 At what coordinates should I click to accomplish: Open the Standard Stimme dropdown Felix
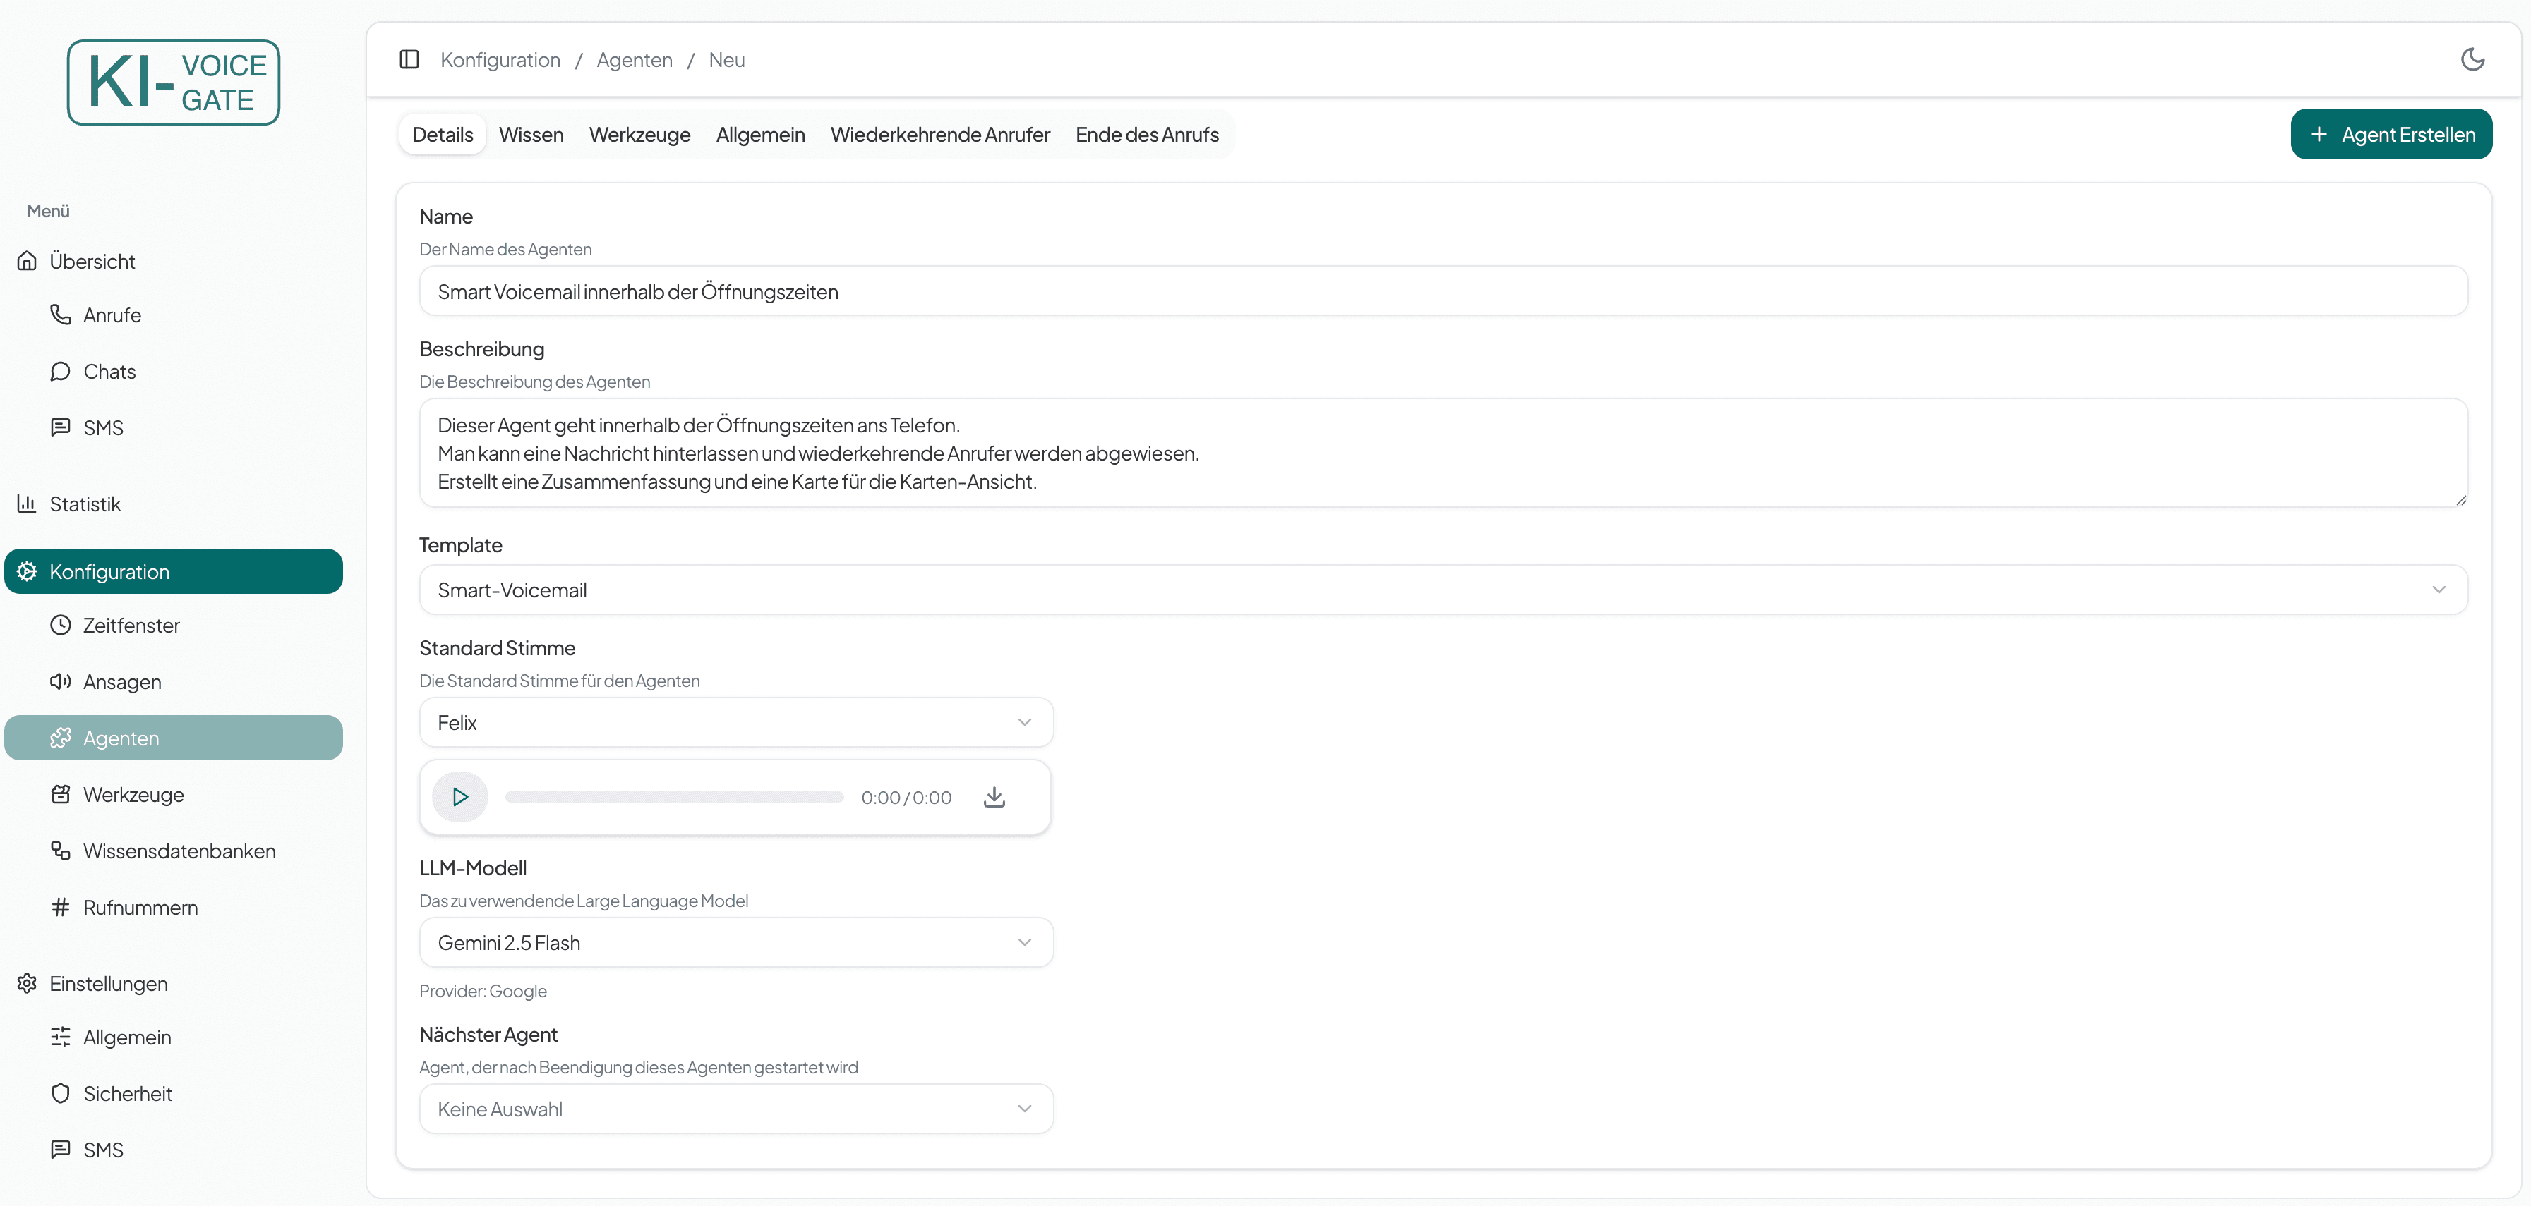tap(735, 723)
